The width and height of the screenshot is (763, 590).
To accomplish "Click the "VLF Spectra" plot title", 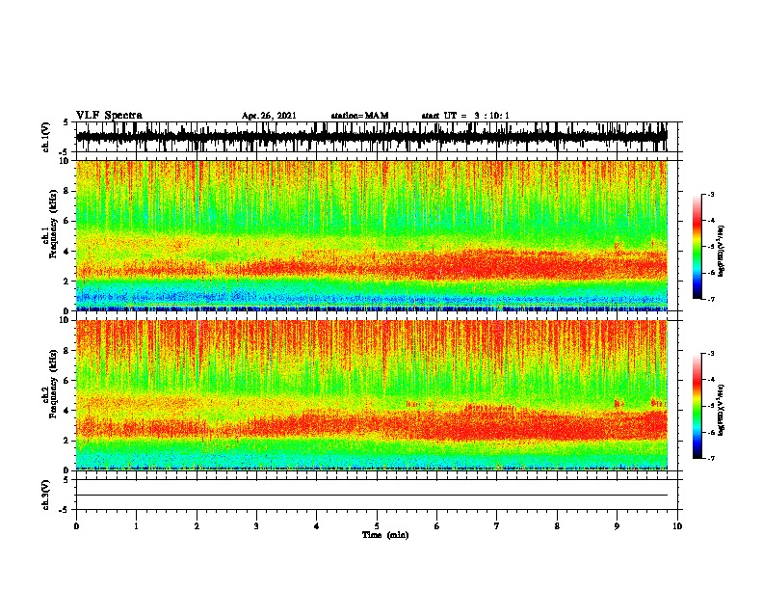I will point(109,115).
